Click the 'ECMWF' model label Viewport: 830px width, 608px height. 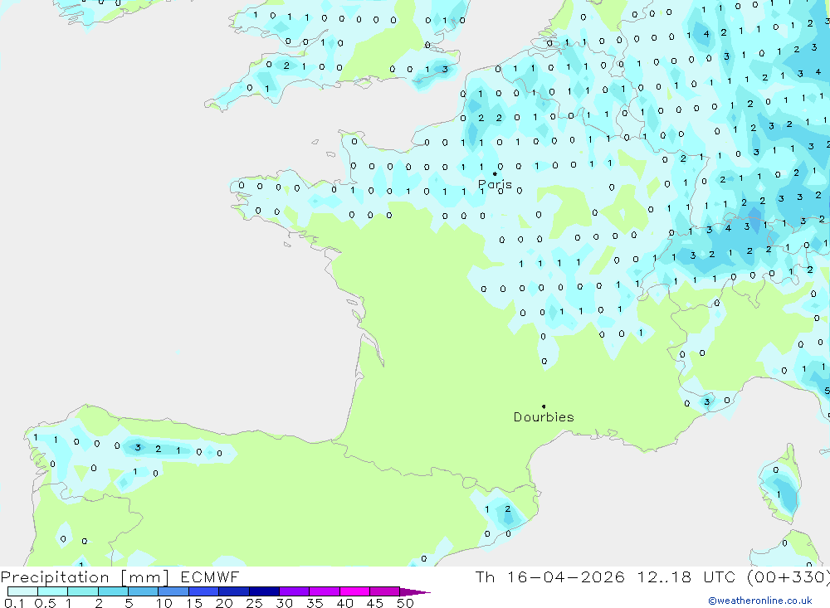[210, 577]
